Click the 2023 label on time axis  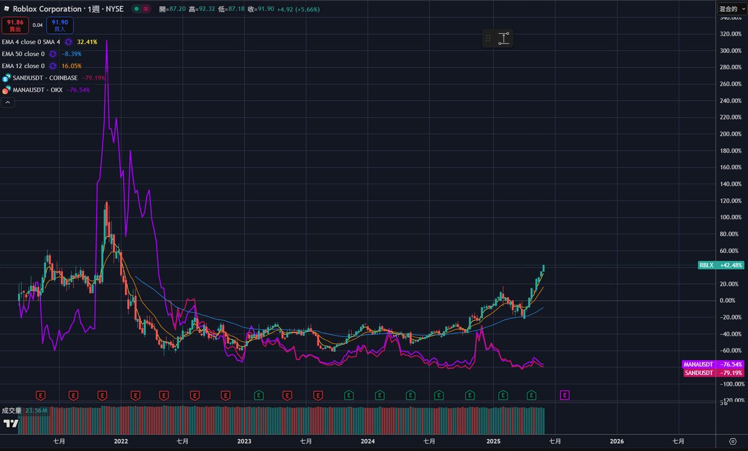244,441
